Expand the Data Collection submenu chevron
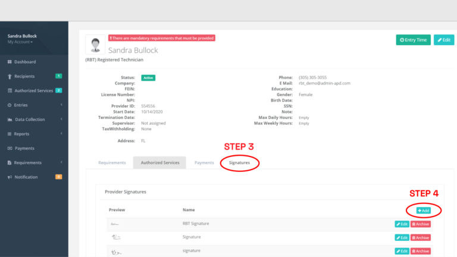The height and width of the screenshot is (257, 457). click(x=61, y=119)
